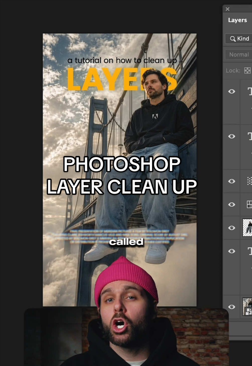Select the gradient fill layer icon

point(249,204)
